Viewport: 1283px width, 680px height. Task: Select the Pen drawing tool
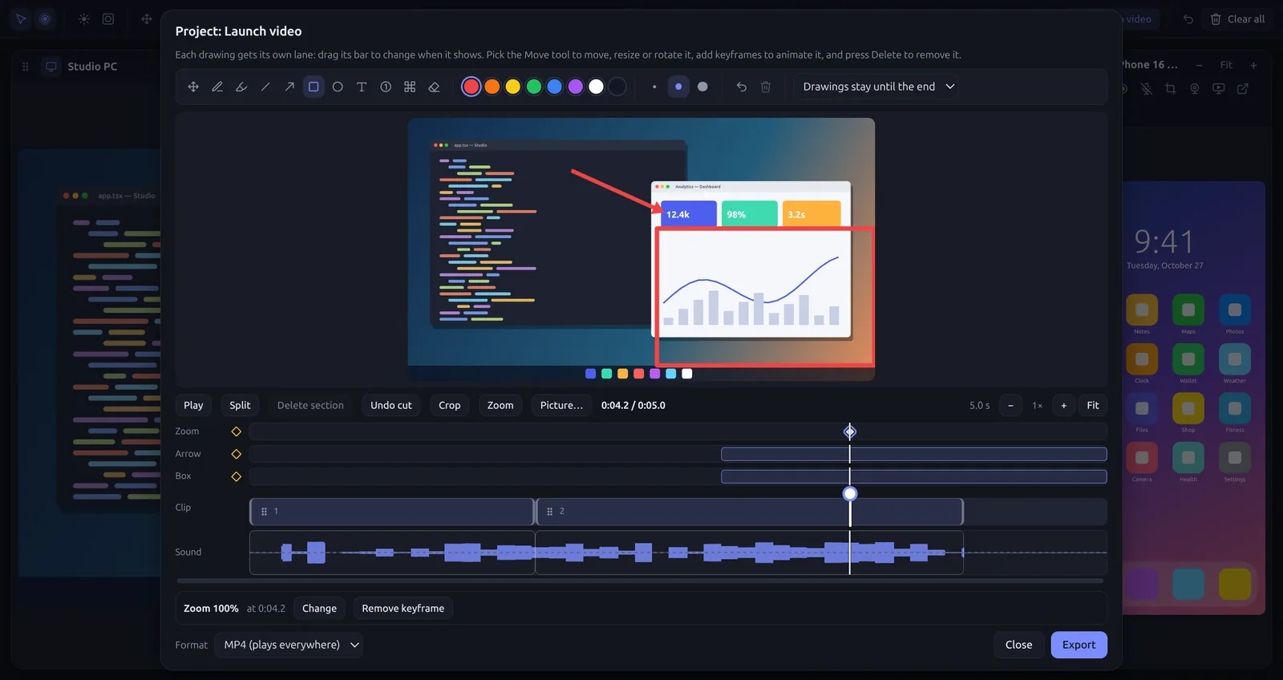217,87
